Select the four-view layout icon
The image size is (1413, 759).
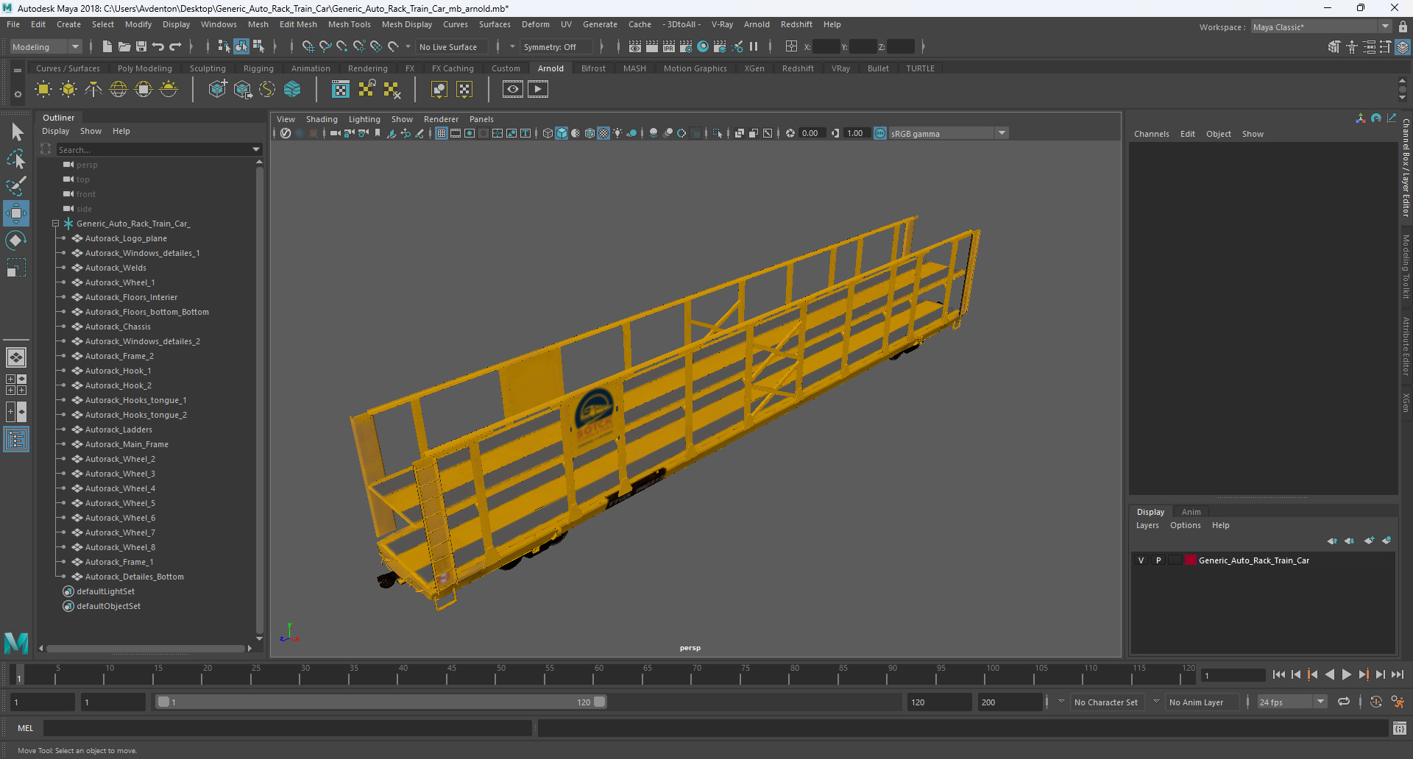(x=16, y=385)
